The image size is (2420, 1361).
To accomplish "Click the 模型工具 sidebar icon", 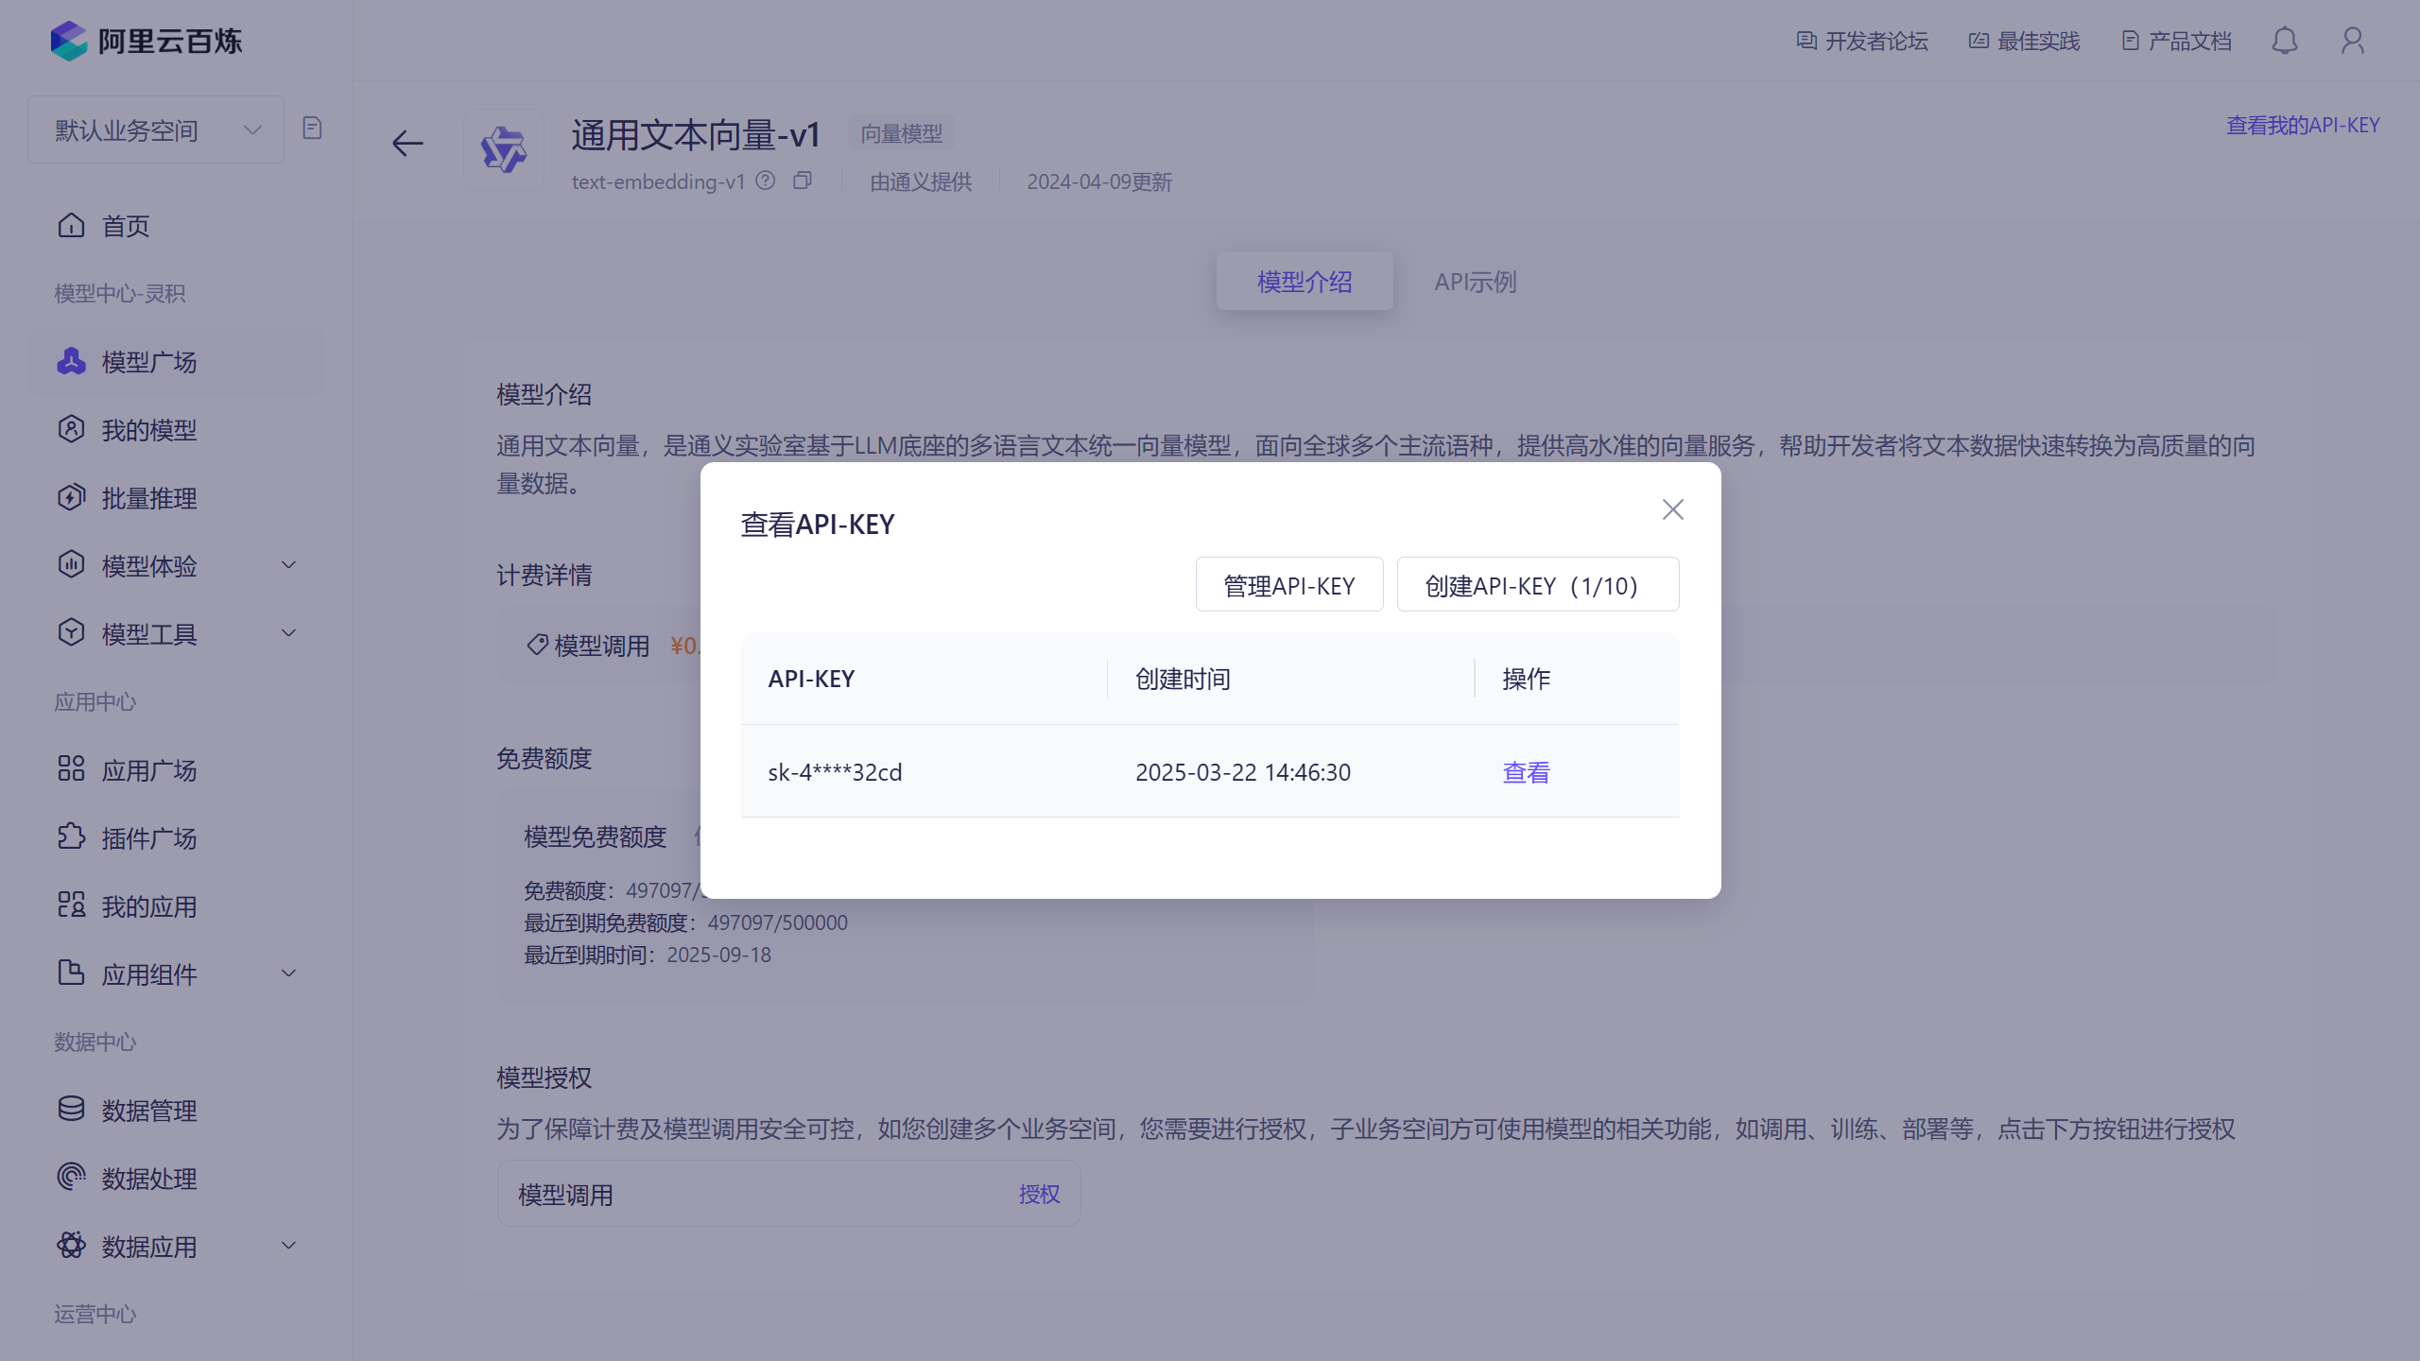I will [x=71, y=633].
